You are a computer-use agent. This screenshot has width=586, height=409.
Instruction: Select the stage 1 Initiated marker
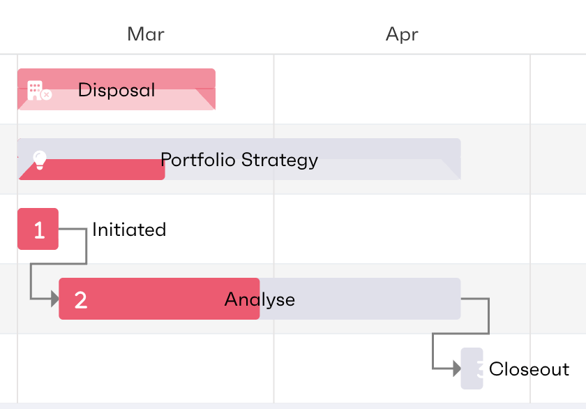pos(38,229)
